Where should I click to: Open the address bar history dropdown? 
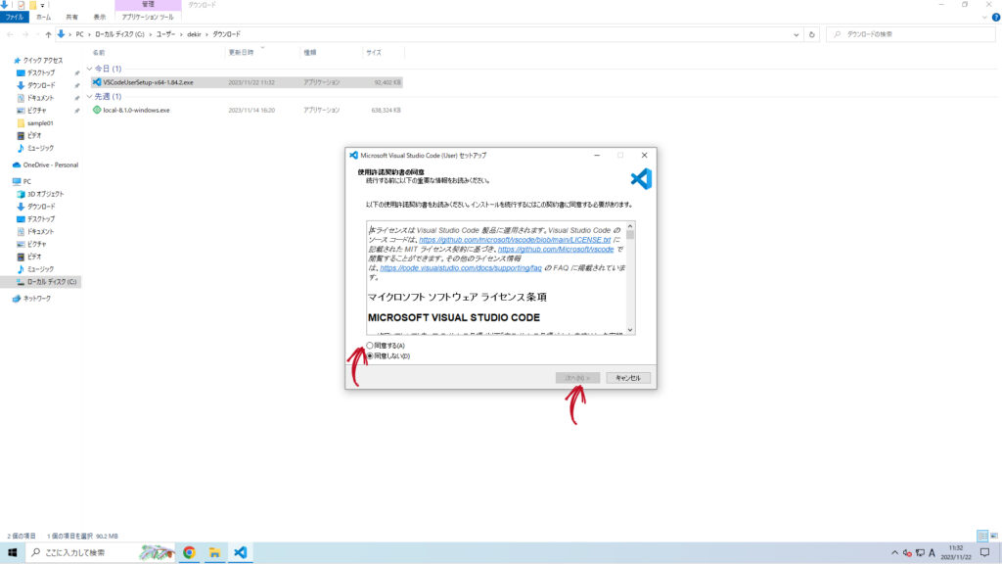797,34
